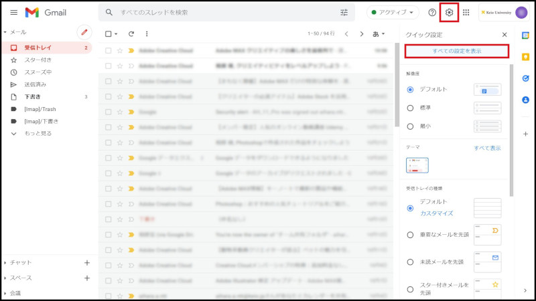Click the settings gear icon

[x=450, y=13]
